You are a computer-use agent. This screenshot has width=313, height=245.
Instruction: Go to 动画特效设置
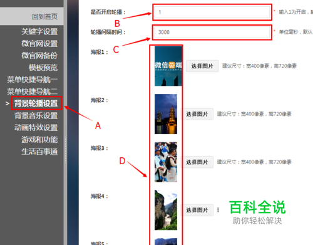pos(36,127)
